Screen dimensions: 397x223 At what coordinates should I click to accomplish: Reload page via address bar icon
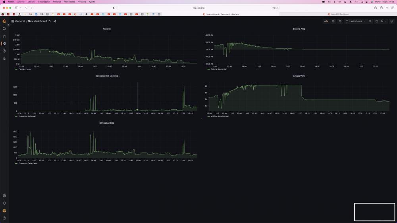pos(277,8)
